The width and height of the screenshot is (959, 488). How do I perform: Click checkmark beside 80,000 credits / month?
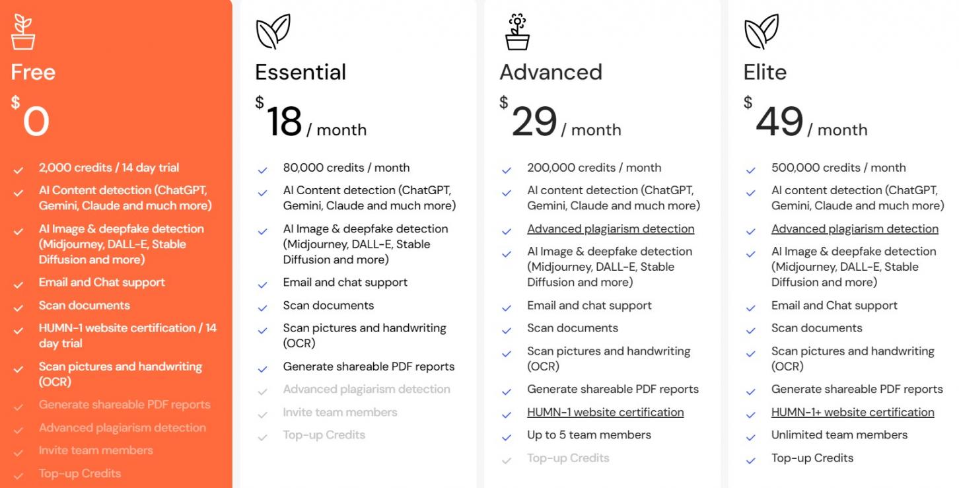[263, 170]
